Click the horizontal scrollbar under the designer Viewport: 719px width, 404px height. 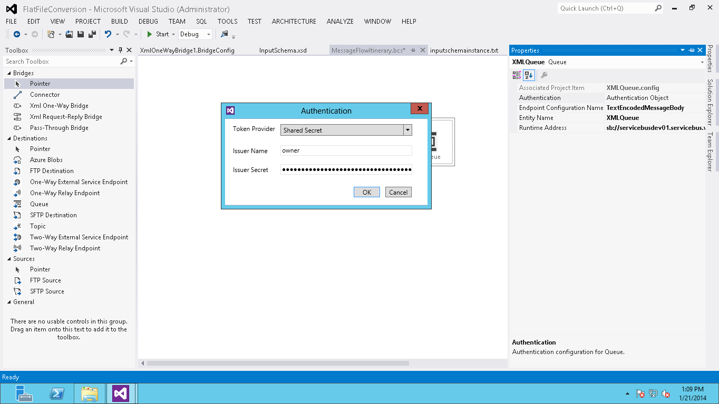tap(278, 363)
